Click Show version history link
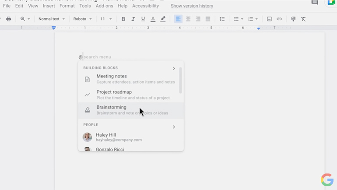Screen dimensions: 337x190 (192, 6)
